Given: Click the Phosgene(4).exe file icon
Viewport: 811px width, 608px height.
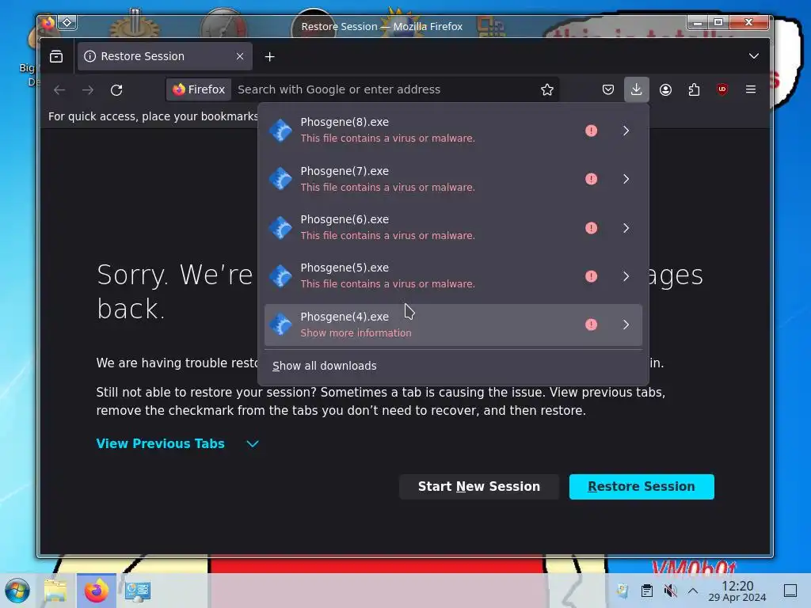Looking at the screenshot, I should click(x=281, y=325).
